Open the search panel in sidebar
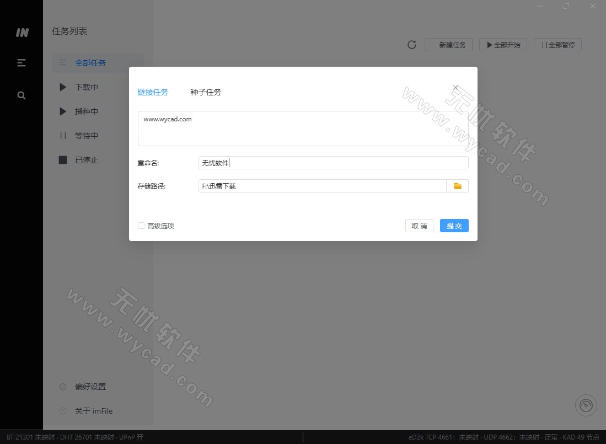 (21, 95)
